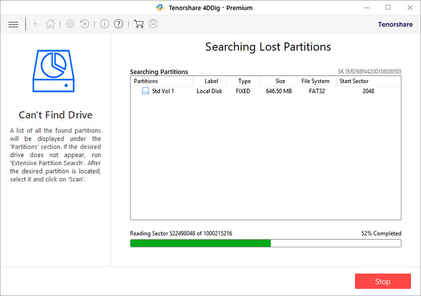The image size is (421, 296).
Task: Sort by File System column header
Action: coord(317,81)
